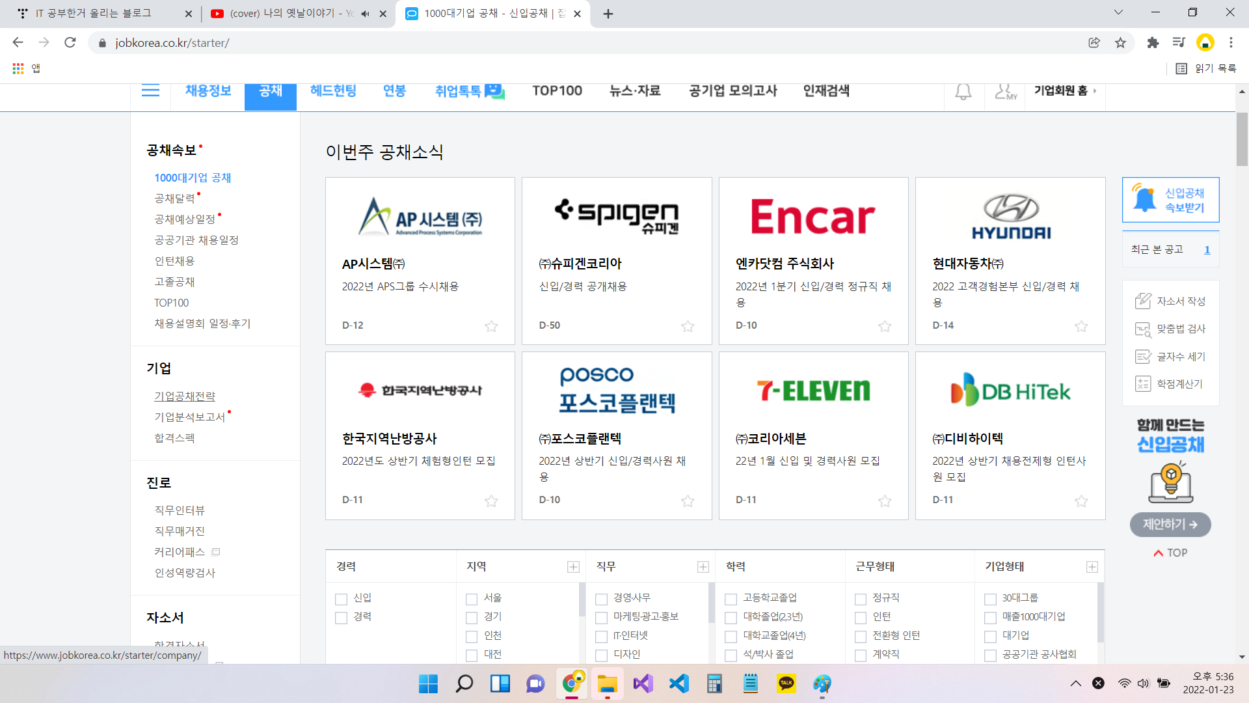This screenshot has width=1249, height=703.
Task: Favorite the AP시스템 posting with star
Action: pos(491,326)
